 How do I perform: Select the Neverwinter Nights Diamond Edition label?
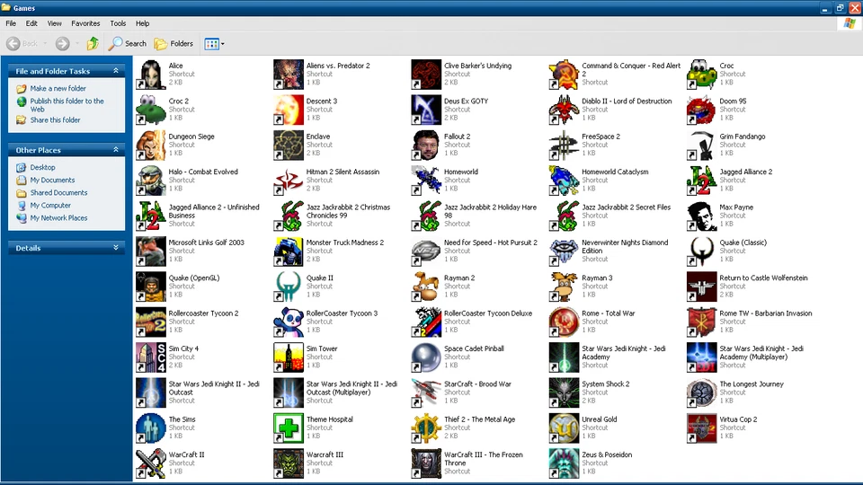(625, 246)
